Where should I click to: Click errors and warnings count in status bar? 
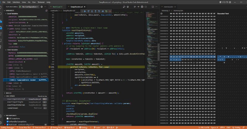coord(110,127)
